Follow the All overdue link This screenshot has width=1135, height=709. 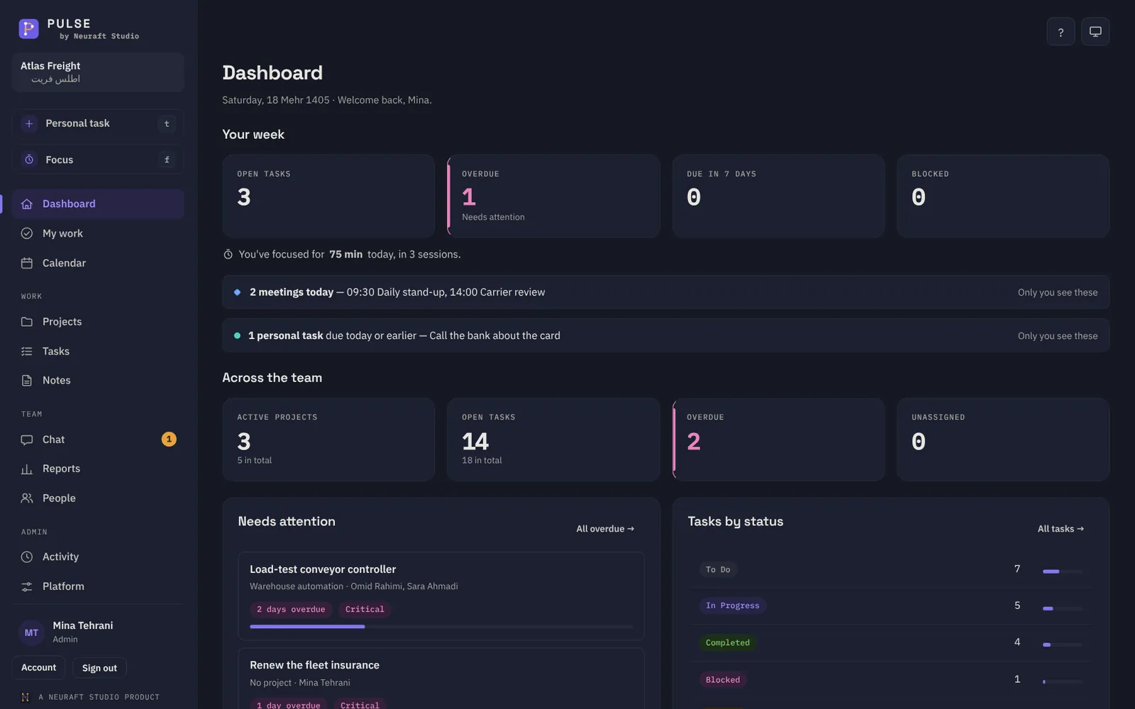[x=605, y=529]
